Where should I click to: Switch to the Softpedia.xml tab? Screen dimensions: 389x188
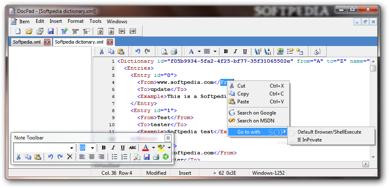click(27, 42)
